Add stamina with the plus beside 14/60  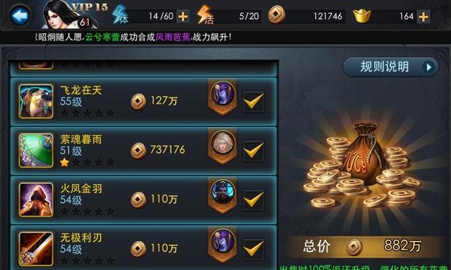click(x=183, y=16)
